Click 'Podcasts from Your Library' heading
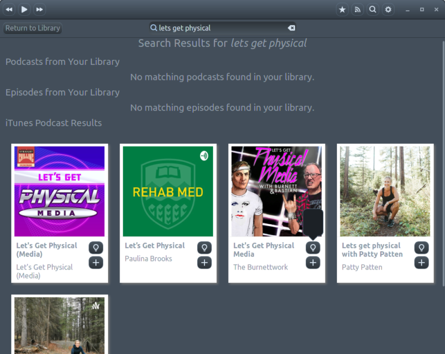This screenshot has height=354, width=445. [x=63, y=61]
